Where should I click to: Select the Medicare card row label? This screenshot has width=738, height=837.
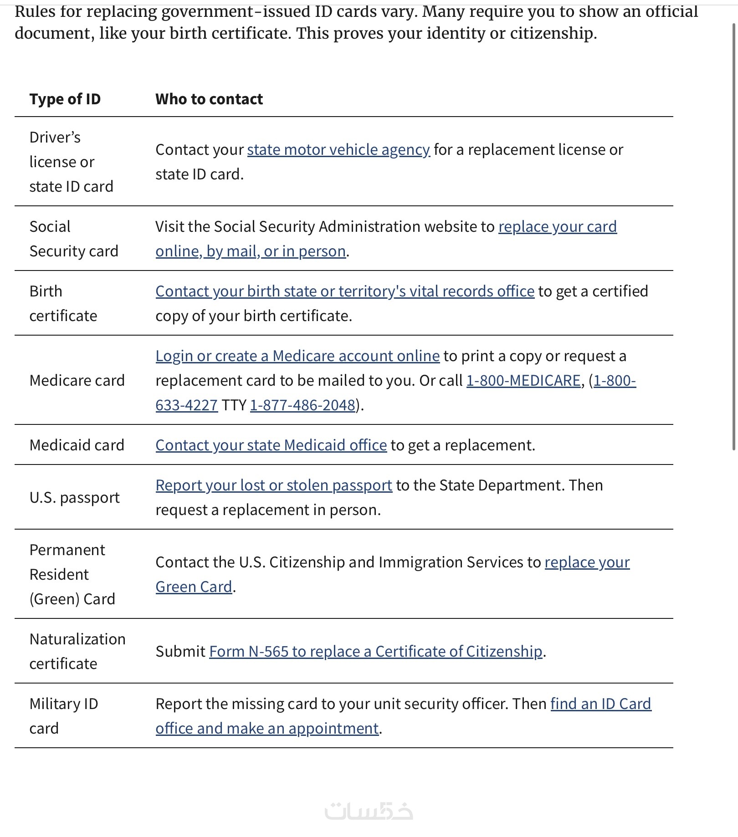coord(77,381)
